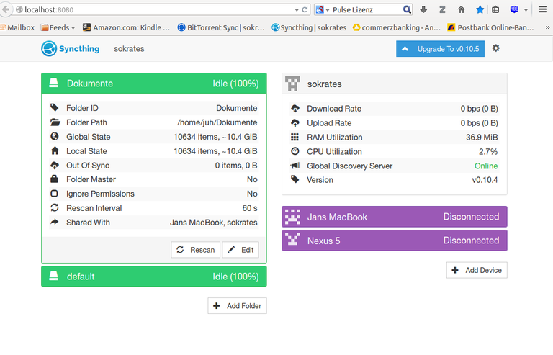
Task: Click the v0.10.4 version value
Action: tap(485, 180)
